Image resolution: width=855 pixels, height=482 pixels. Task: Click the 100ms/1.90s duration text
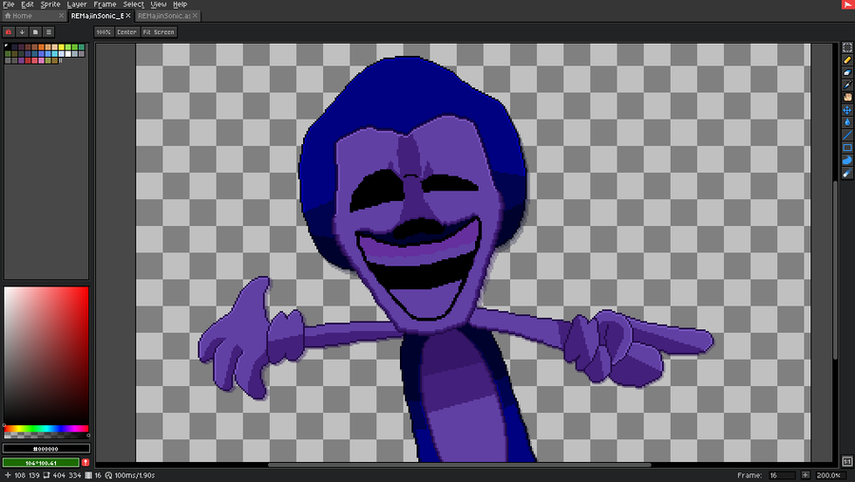[x=135, y=475]
